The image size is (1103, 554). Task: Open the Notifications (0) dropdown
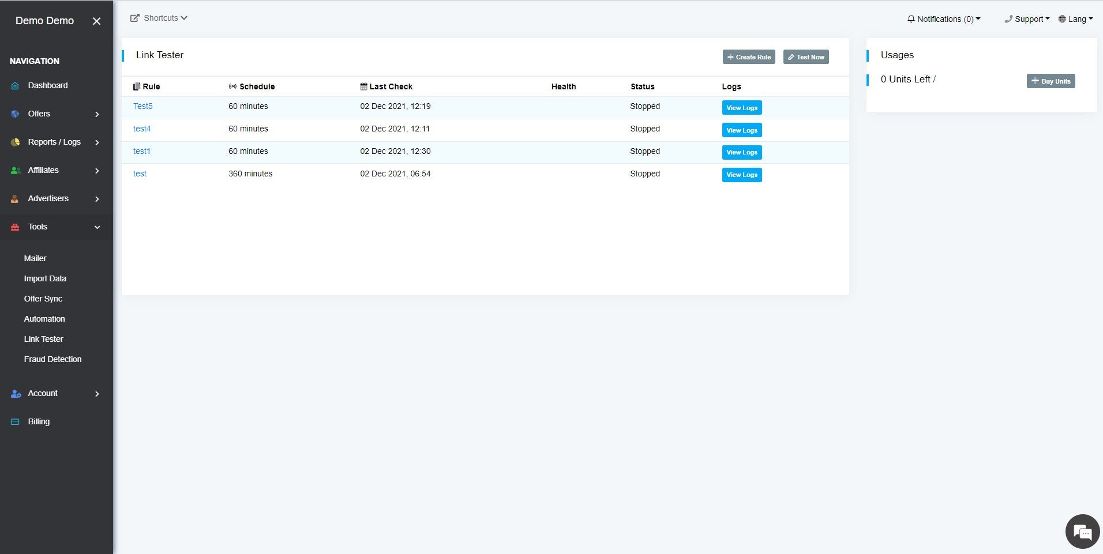tap(944, 19)
